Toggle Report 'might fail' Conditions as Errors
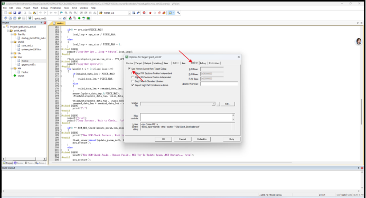This screenshot has height=198, width=366. click(133, 85)
